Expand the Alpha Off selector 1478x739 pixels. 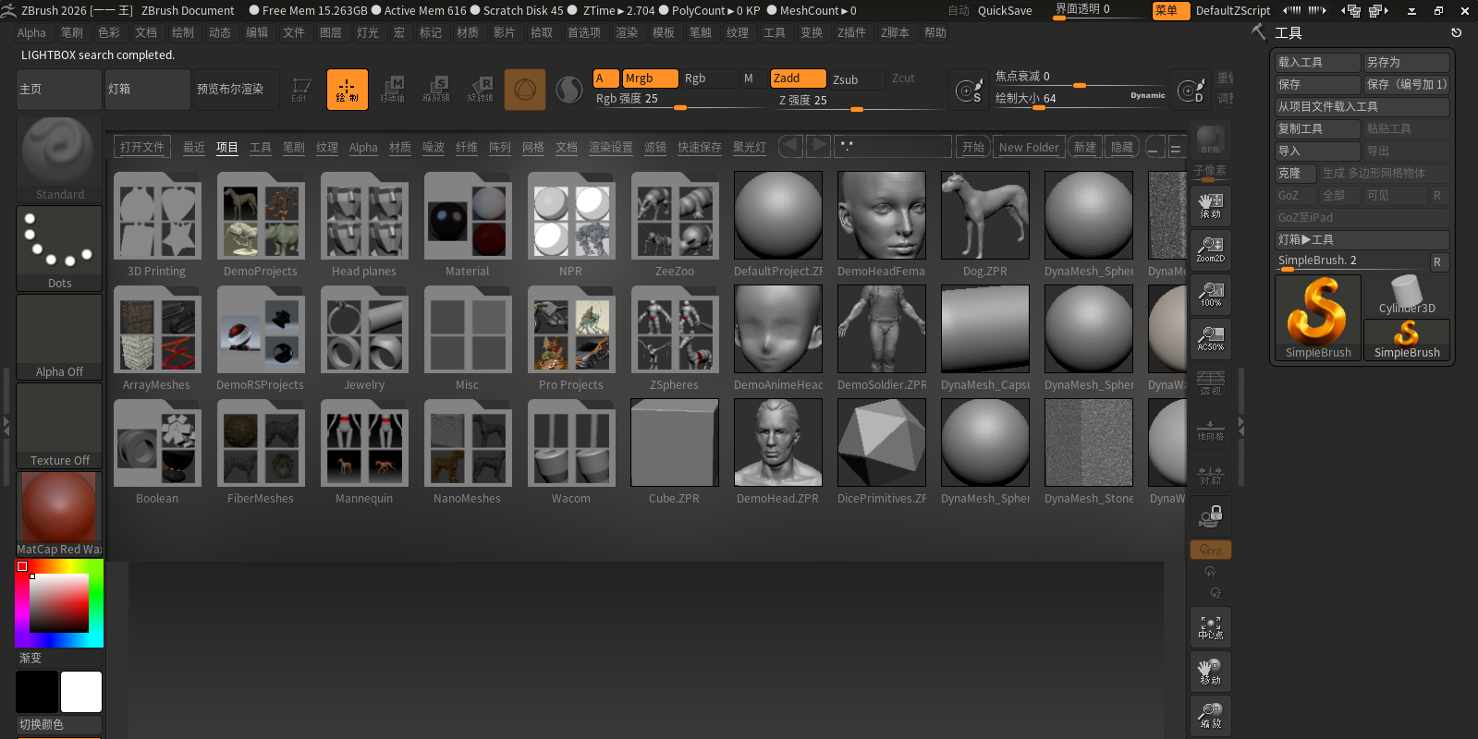click(x=59, y=335)
